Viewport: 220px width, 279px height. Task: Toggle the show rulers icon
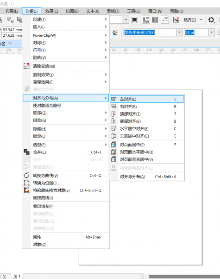click(x=146, y=20)
